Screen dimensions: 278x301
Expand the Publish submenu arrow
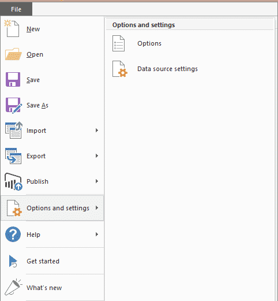(97, 181)
